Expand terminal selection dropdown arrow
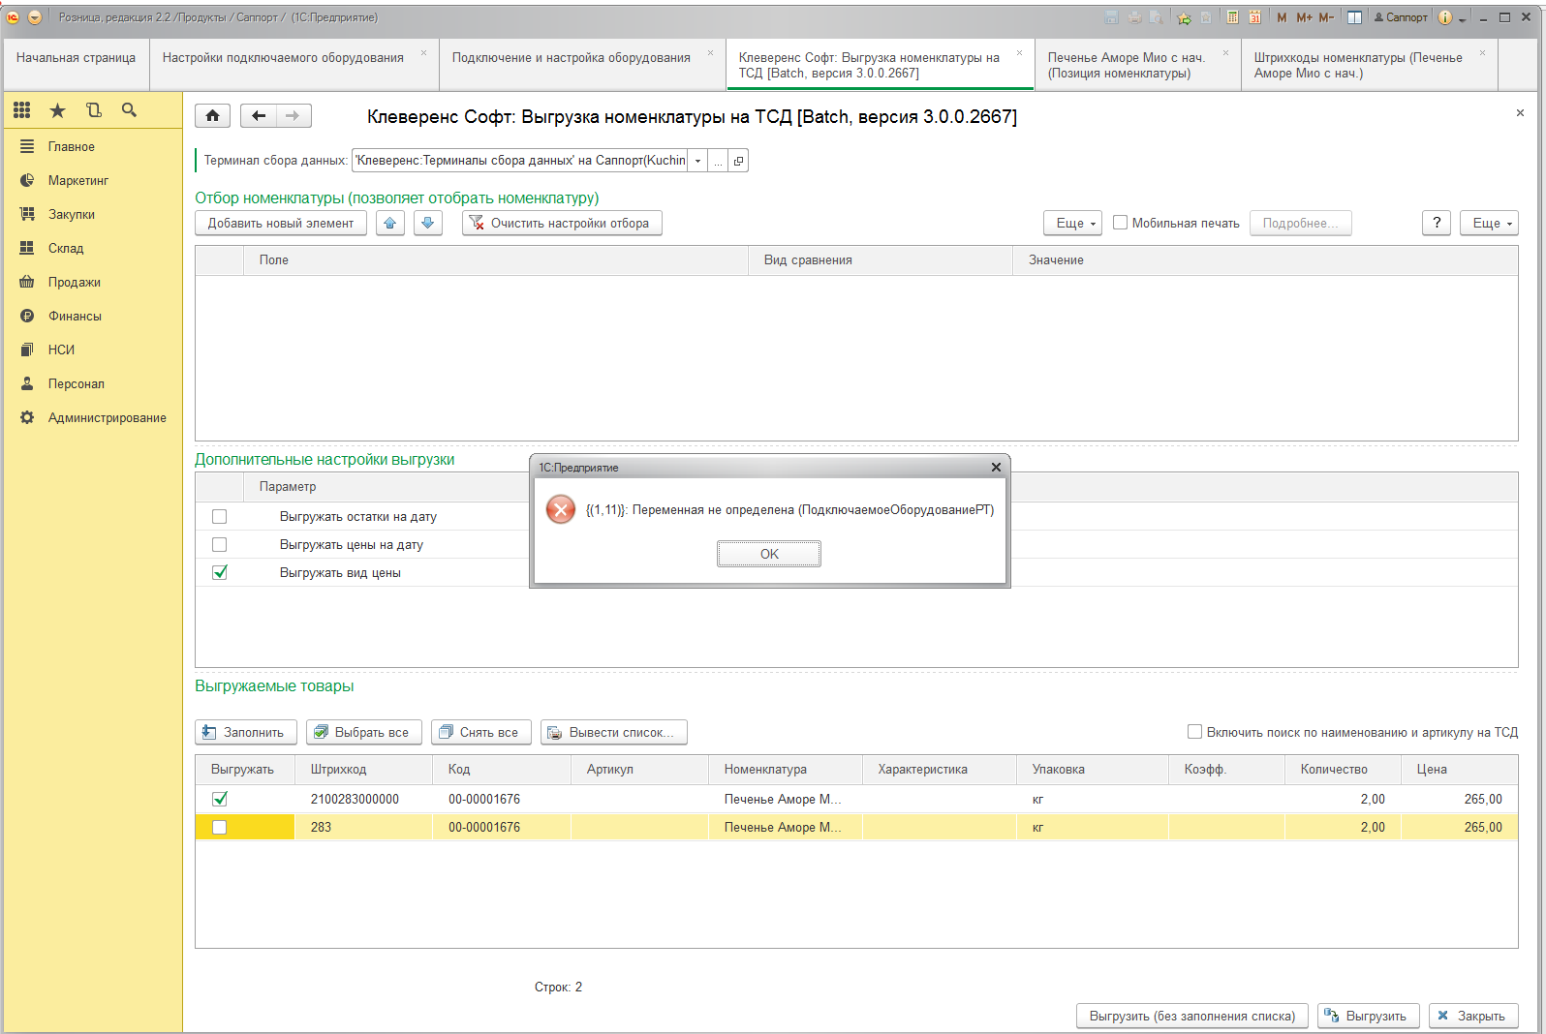 pyautogui.click(x=697, y=161)
